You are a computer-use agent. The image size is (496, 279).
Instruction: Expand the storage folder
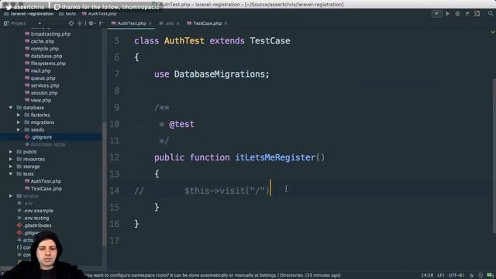11,167
